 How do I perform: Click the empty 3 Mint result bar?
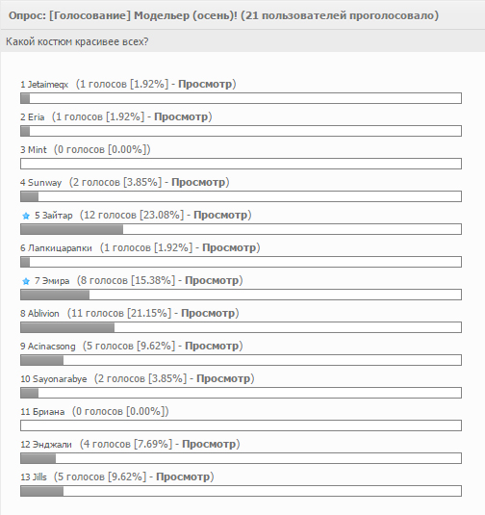click(241, 164)
